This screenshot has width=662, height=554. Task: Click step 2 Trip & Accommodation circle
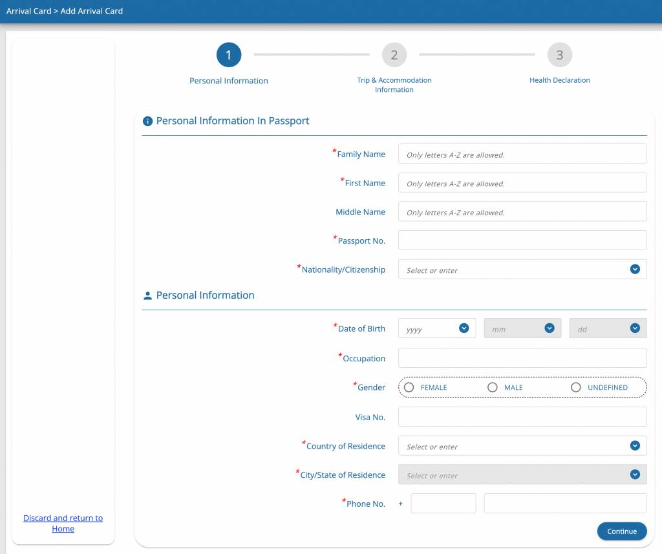[x=394, y=55]
